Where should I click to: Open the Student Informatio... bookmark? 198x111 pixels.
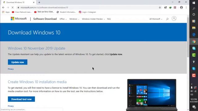(x=66, y=12)
